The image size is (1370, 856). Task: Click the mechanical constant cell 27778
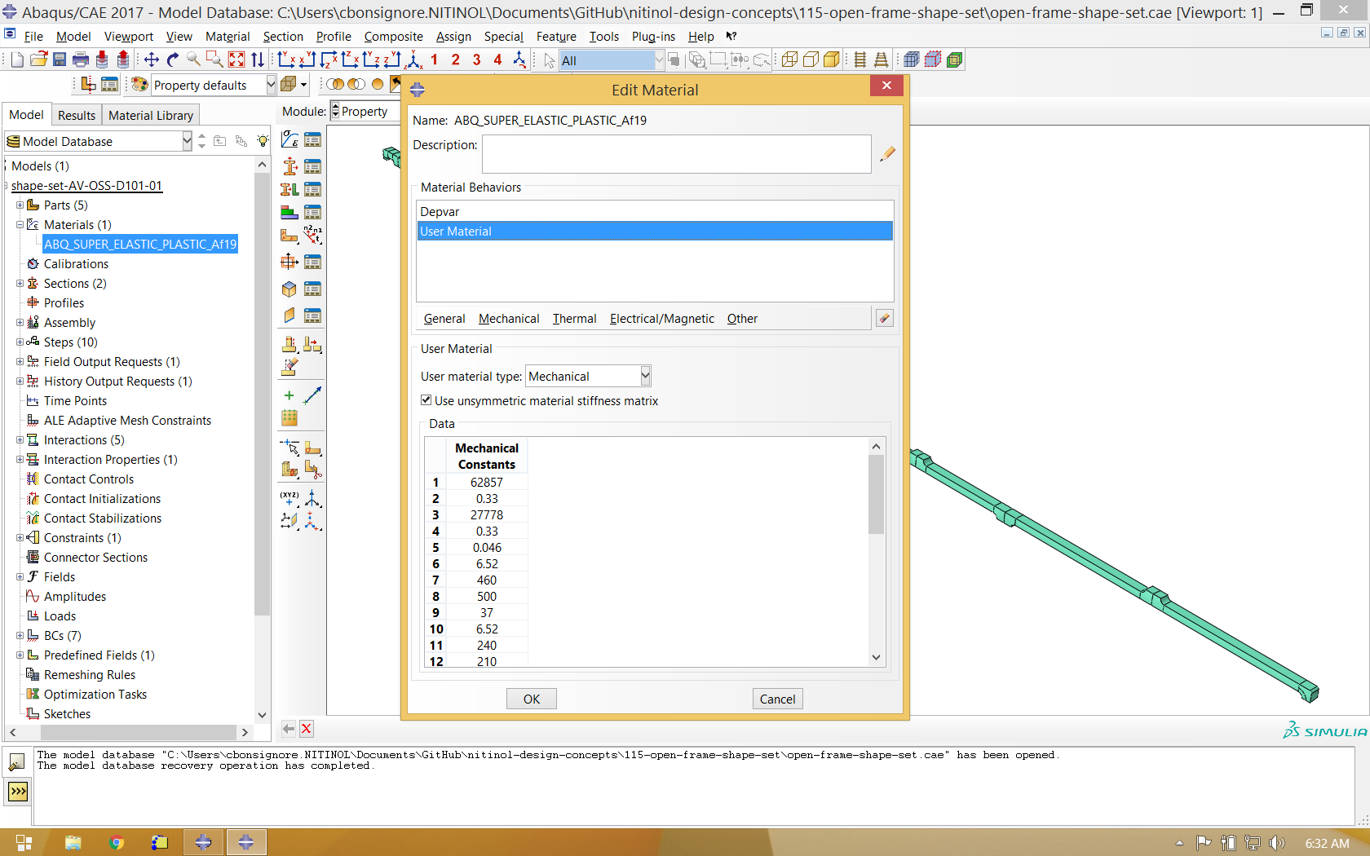[x=487, y=514]
